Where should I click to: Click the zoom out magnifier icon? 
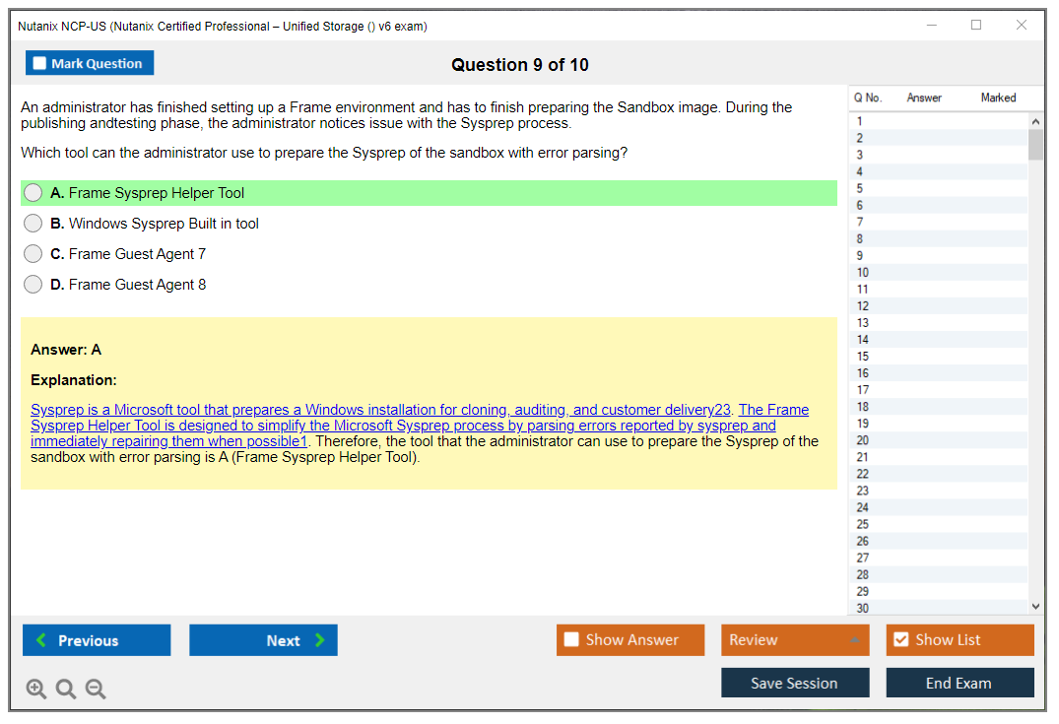click(x=96, y=690)
